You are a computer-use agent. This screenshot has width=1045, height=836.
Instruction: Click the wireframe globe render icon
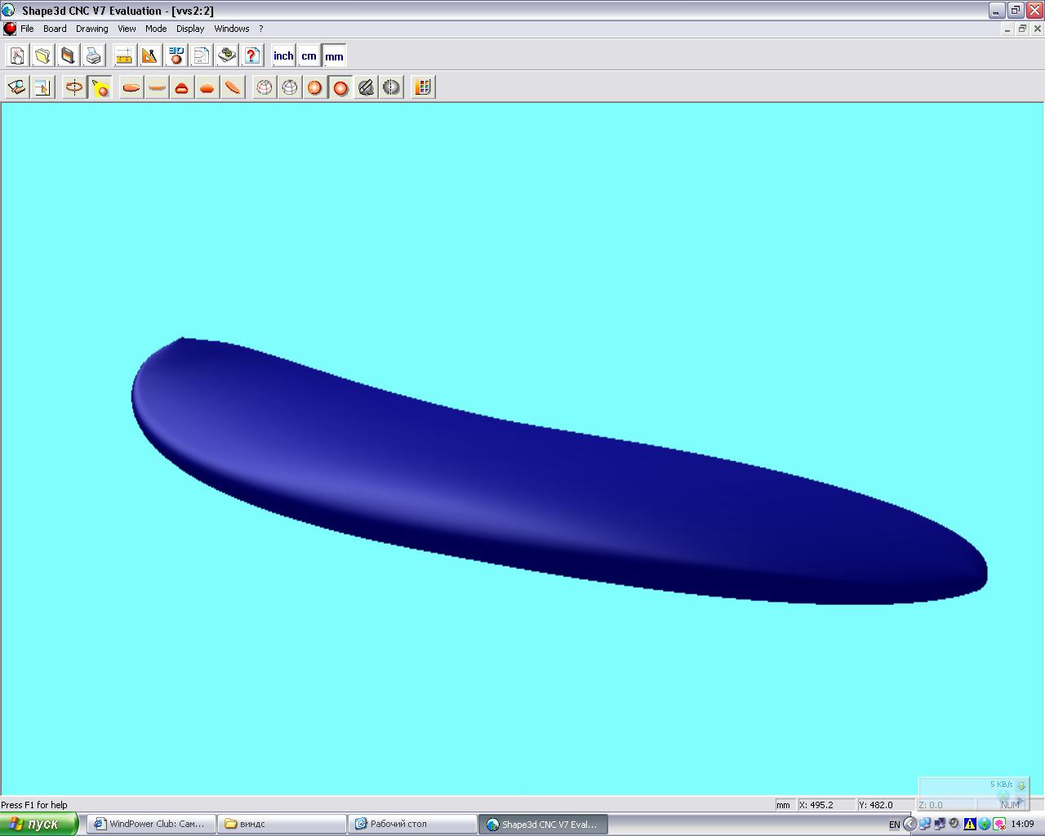tap(290, 87)
